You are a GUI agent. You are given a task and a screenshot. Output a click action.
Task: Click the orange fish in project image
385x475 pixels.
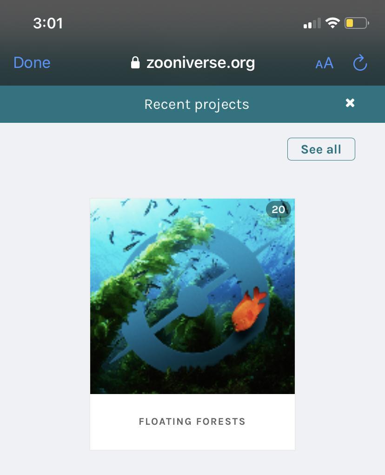pos(249,309)
